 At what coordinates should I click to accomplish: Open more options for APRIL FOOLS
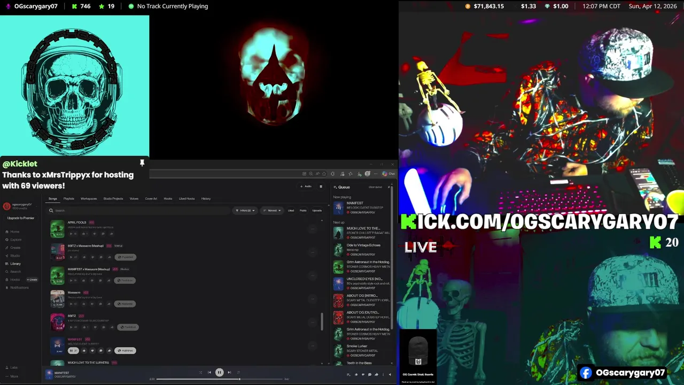click(x=313, y=229)
